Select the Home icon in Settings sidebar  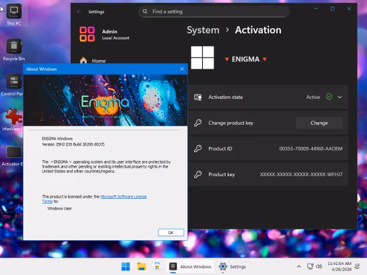click(83, 60)
